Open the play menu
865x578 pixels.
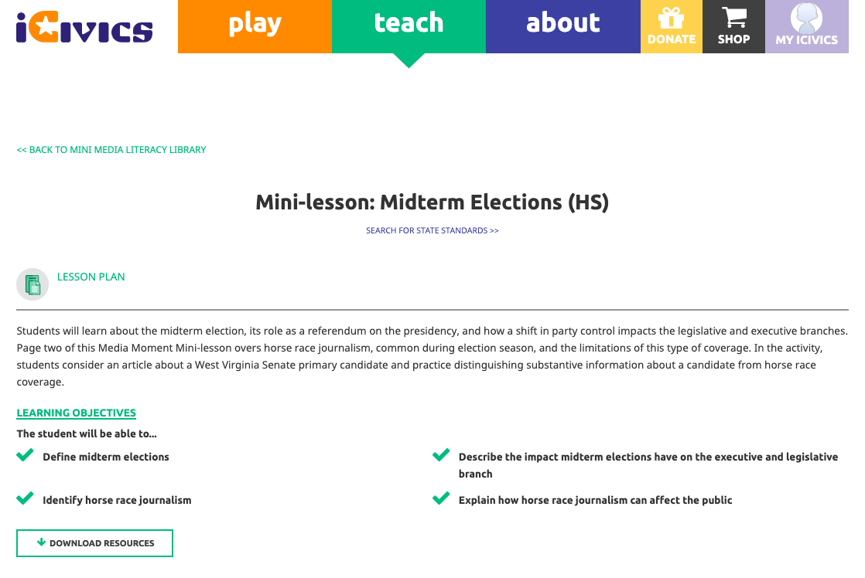tap(255, 25)
